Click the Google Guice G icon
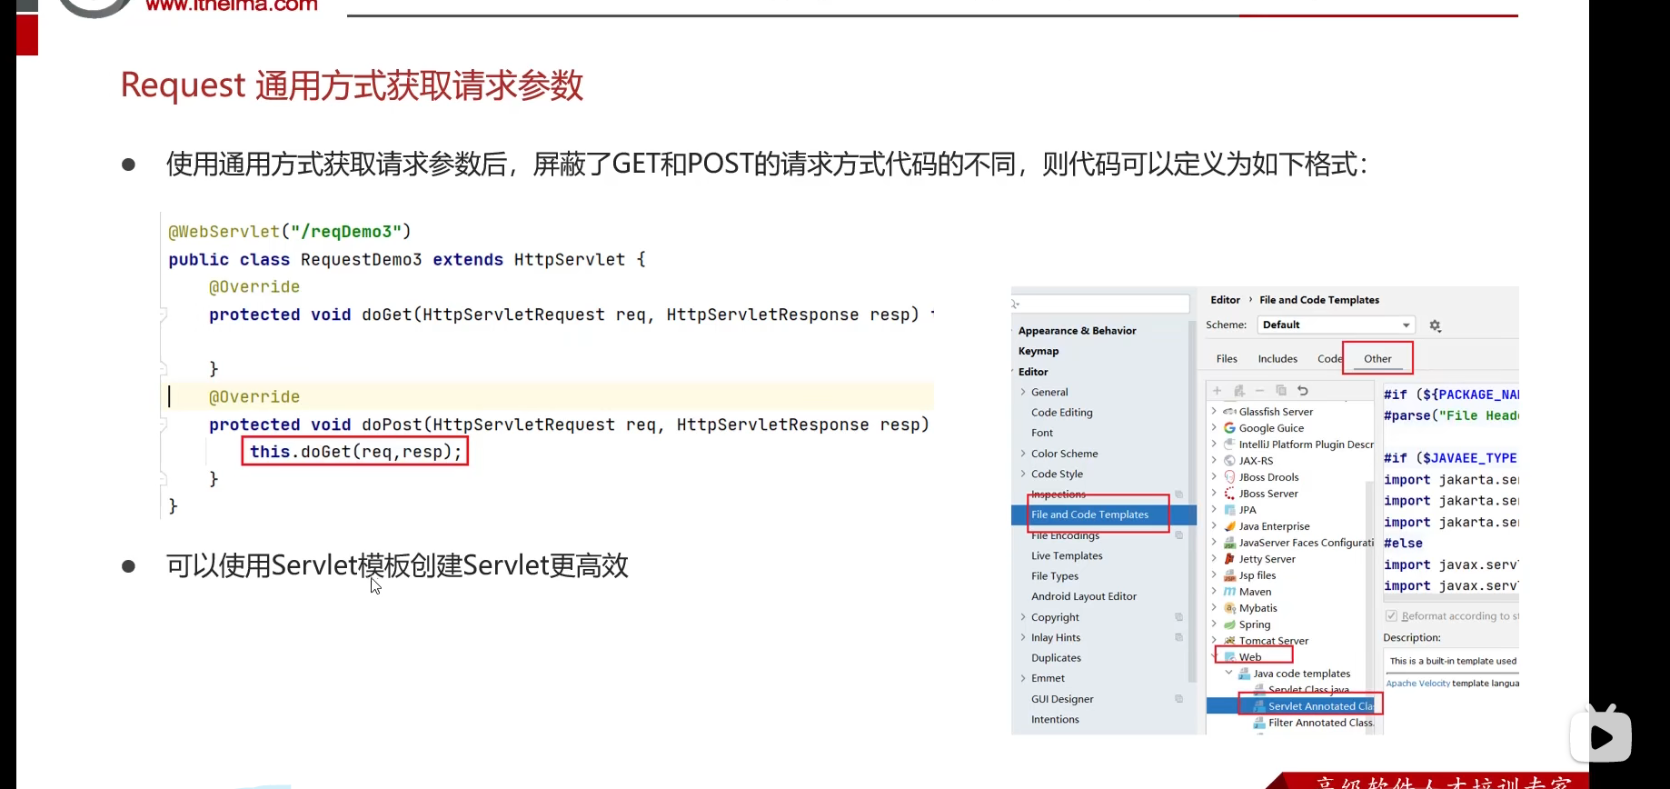 click(x=1229, y=428)
